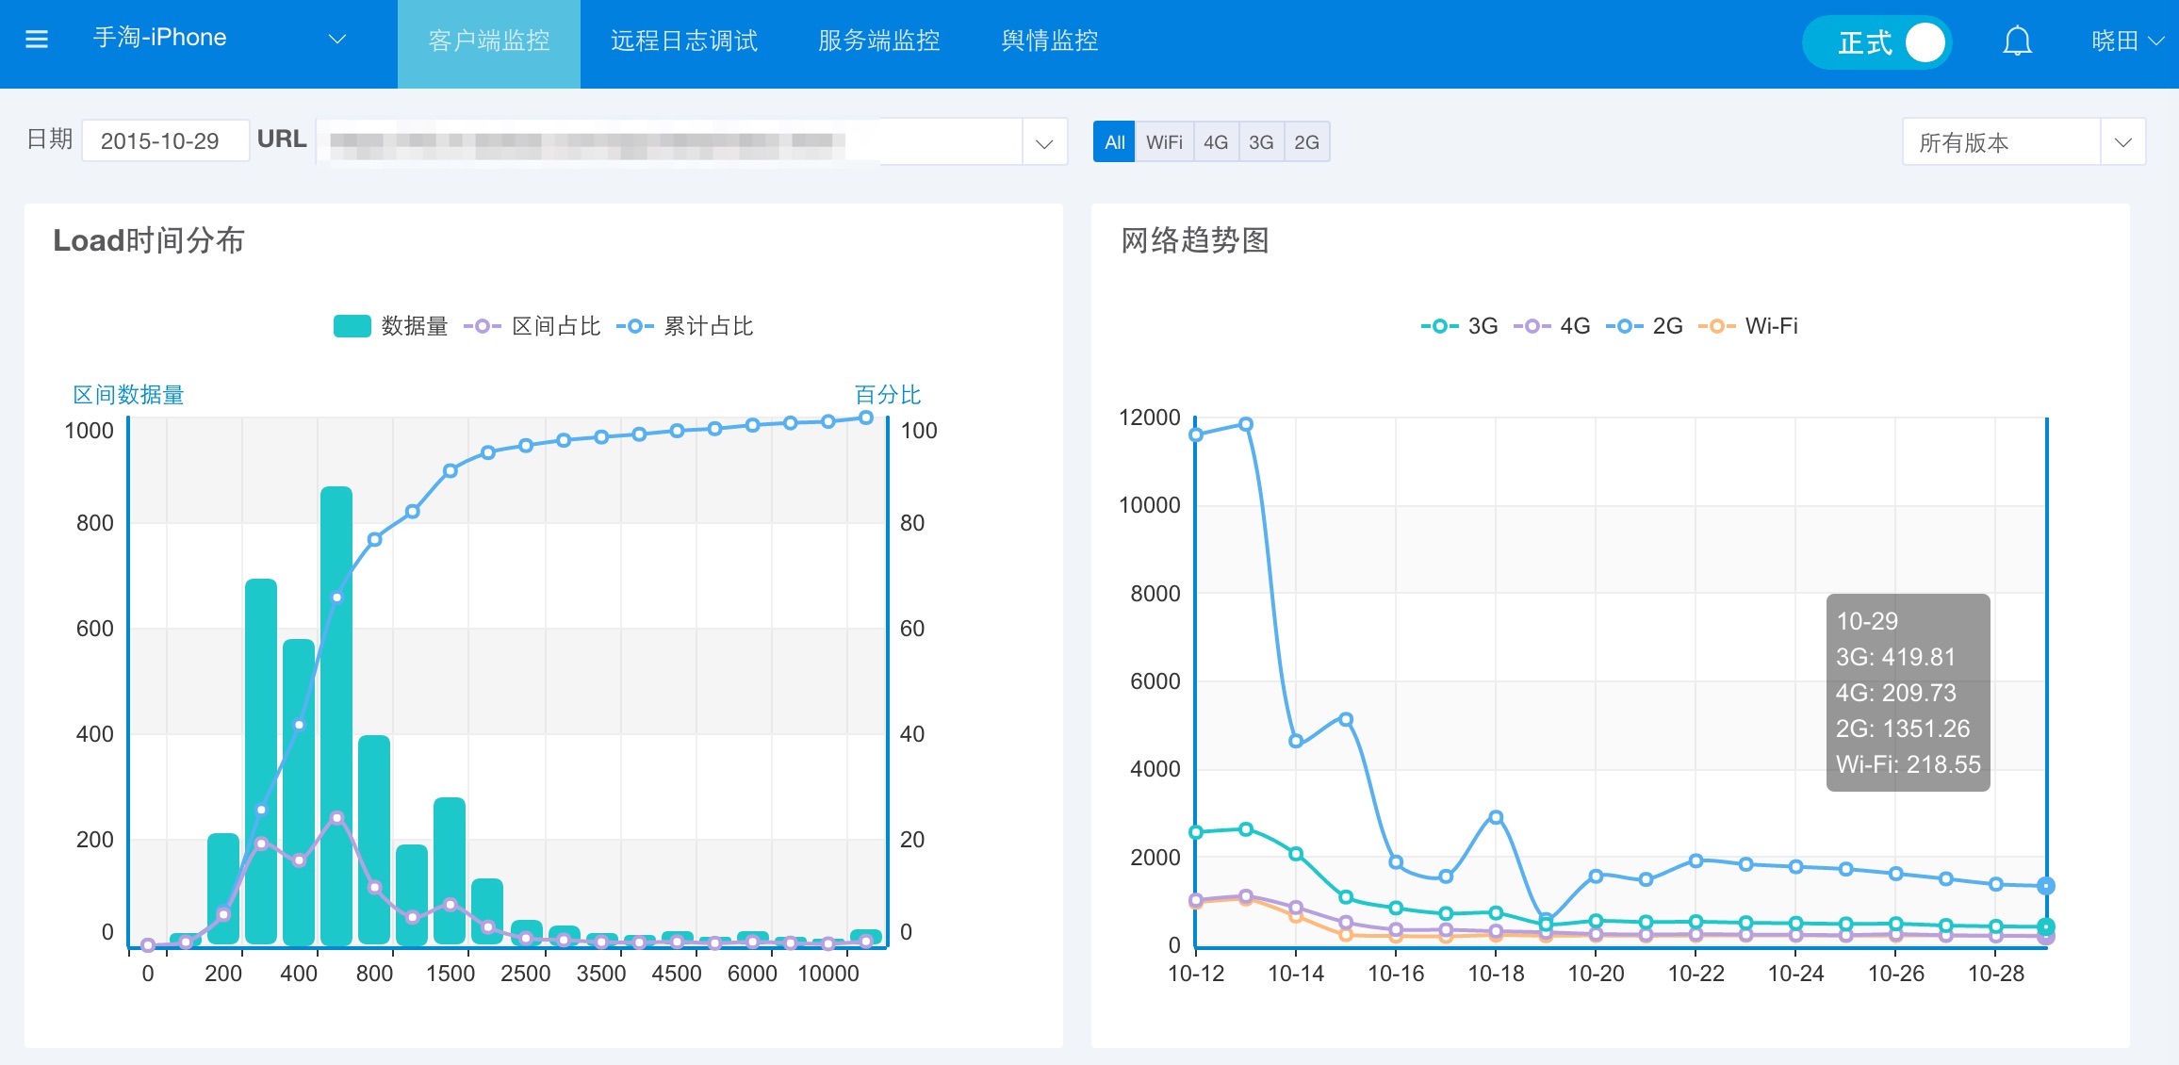Click the Wi-Fi: 218.55 tooltip value
2179x1065 pixels.
1909,764
